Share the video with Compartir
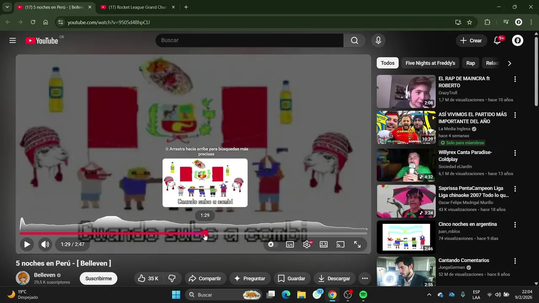Screen dimensions: 539x303 [x=205, y=278]
